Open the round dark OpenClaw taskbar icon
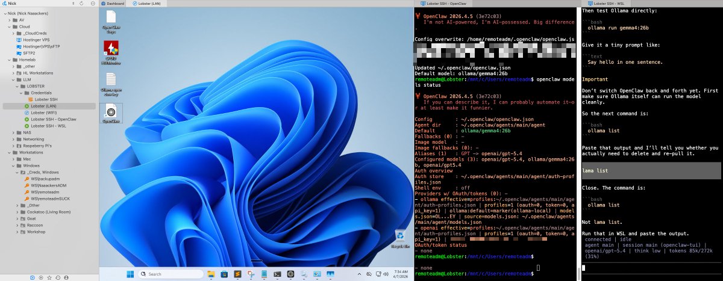 tap(290, 274)
